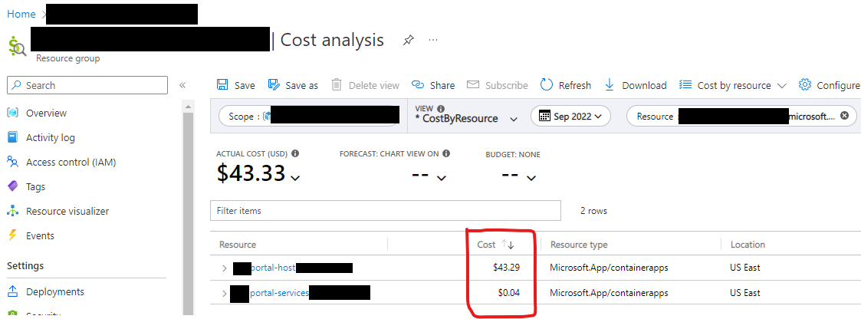The image size is (861, 319).
Task: Open Access control (IAM)
Action: (71, 162)
